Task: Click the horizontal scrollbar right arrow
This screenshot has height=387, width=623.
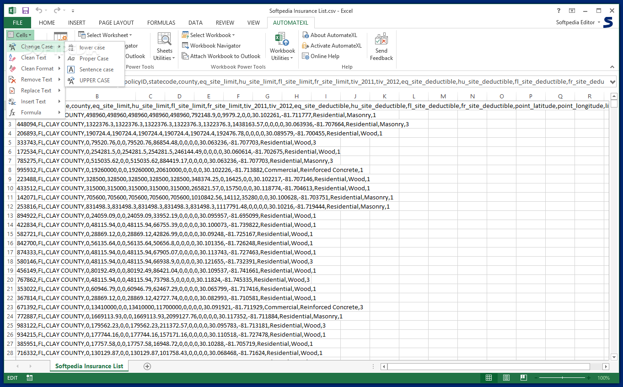Action: pyautogui.click(x=606, y=366)
